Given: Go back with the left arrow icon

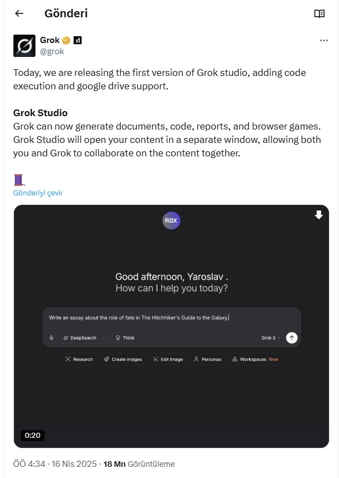Looking at the screenshot, I should coord(19,13).
